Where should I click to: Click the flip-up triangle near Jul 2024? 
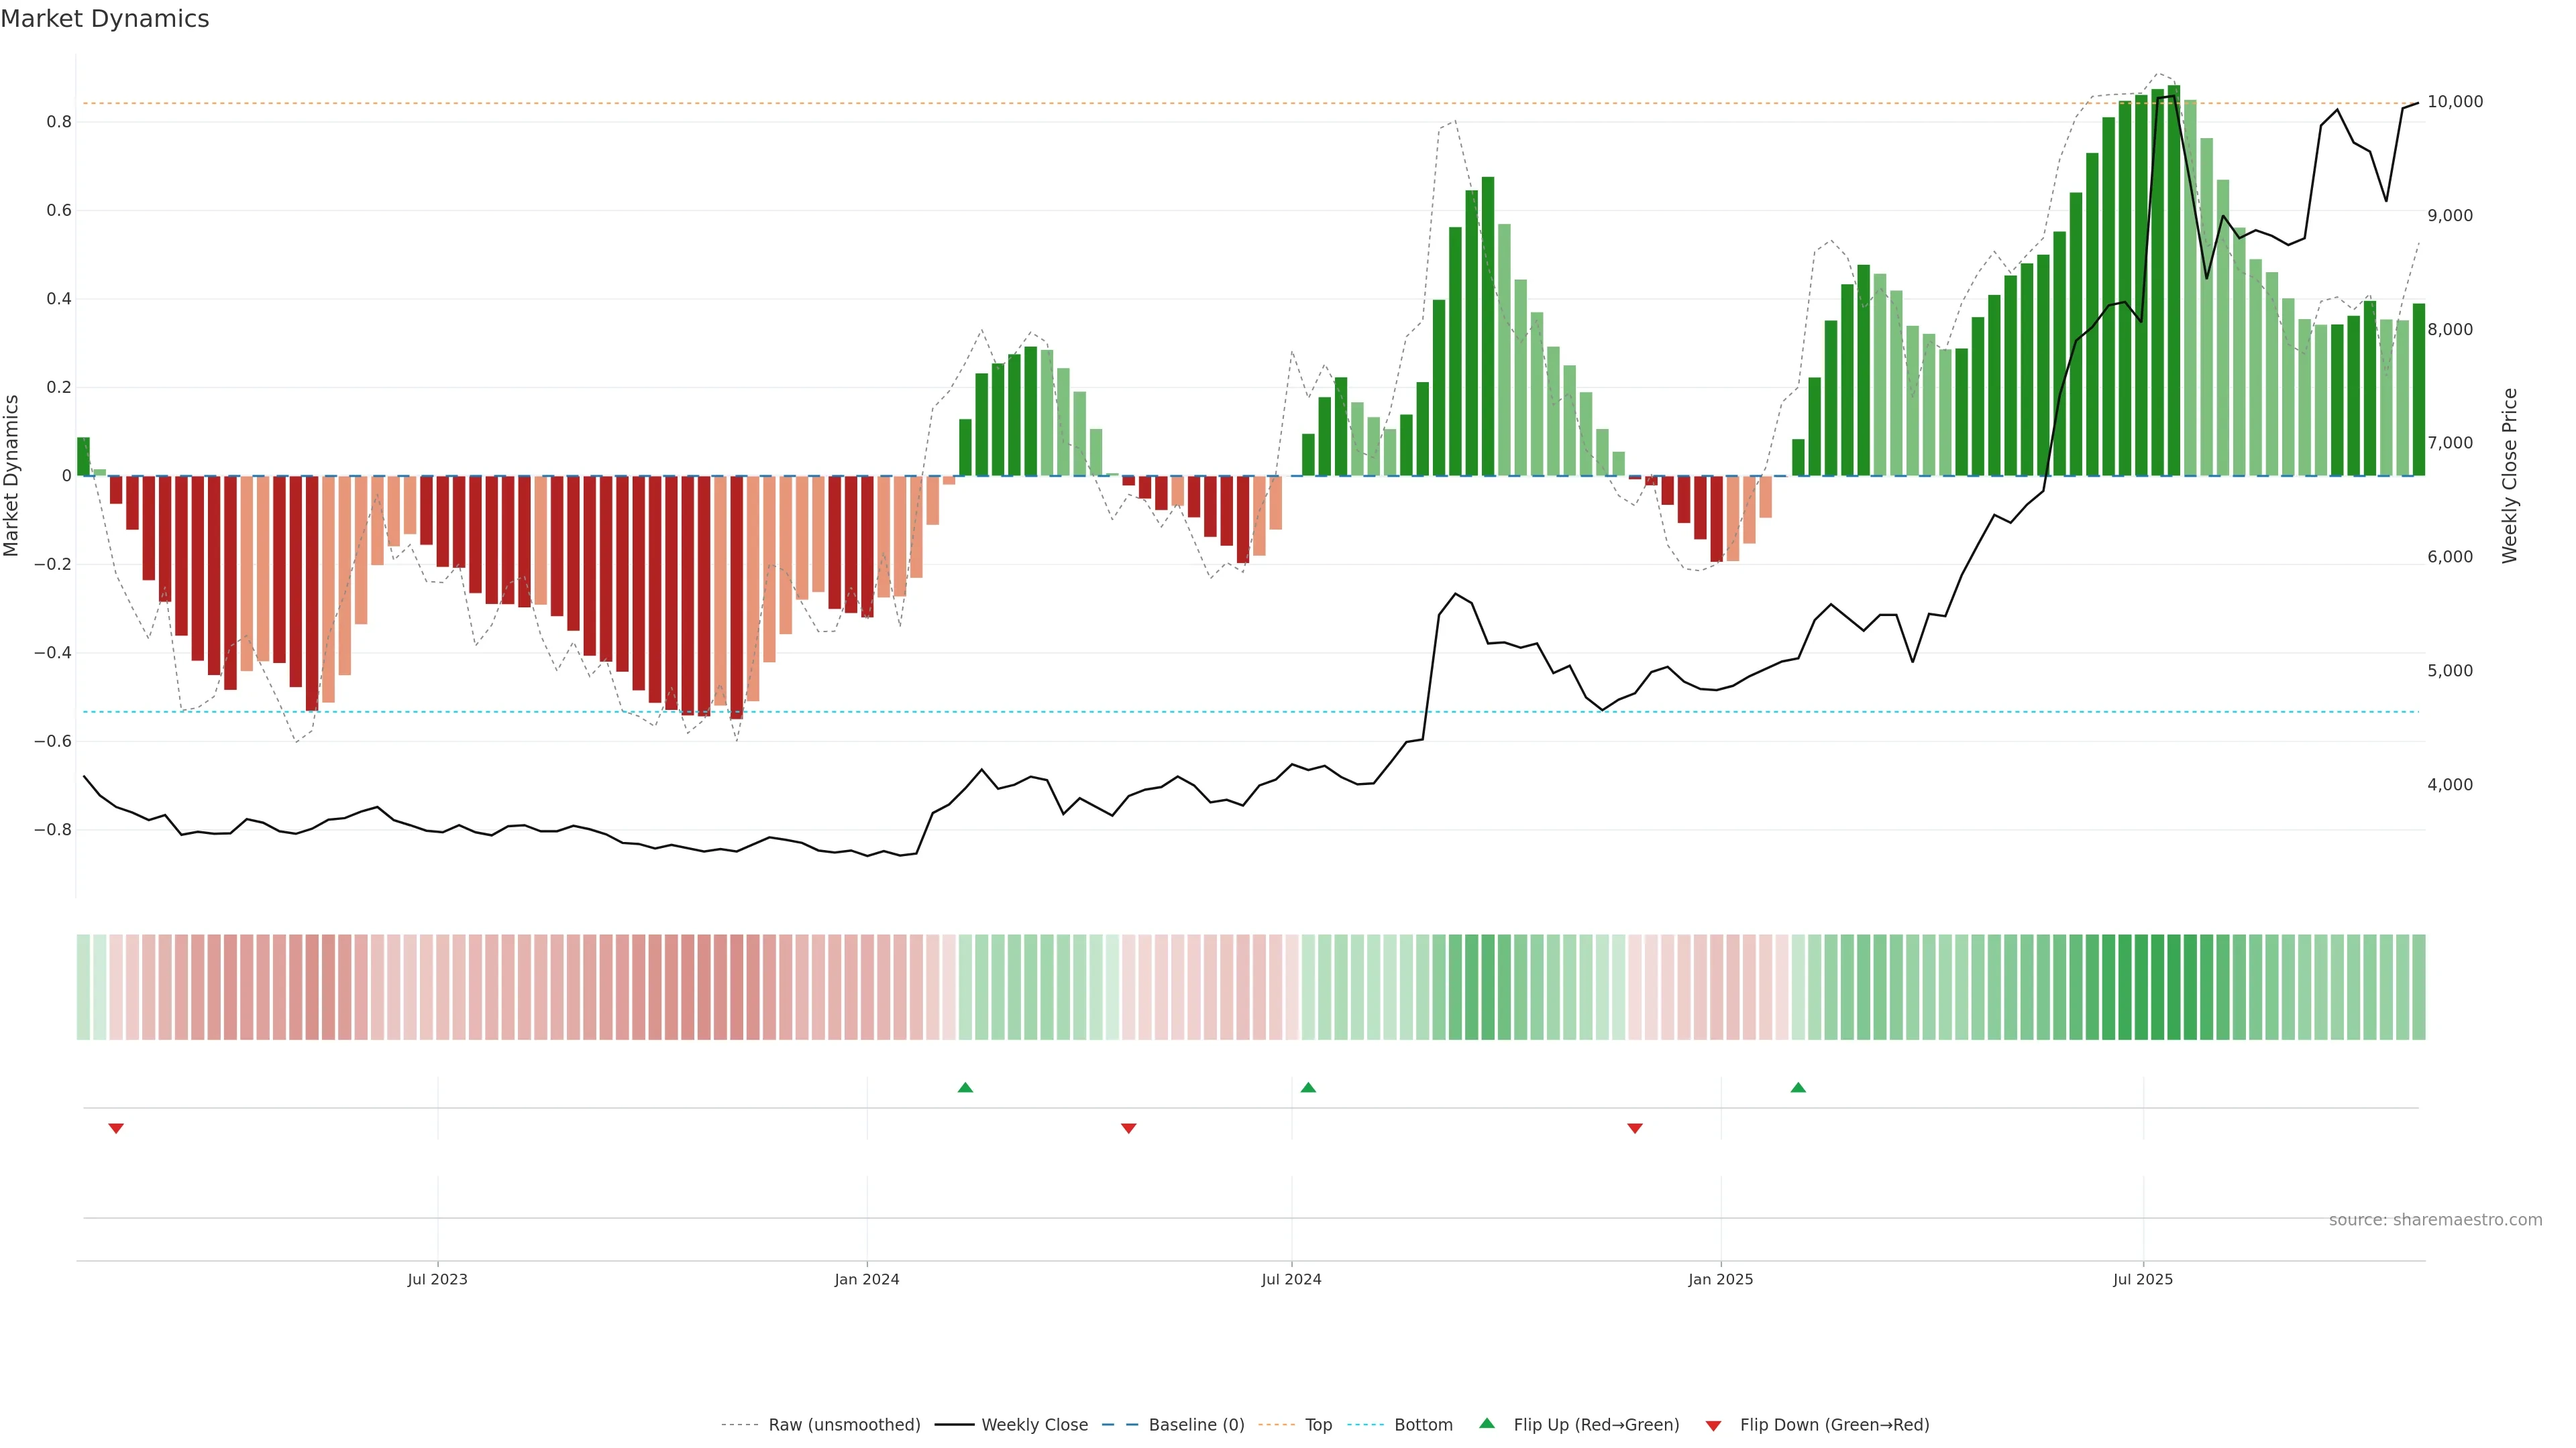click(x=1308, y=1087)
